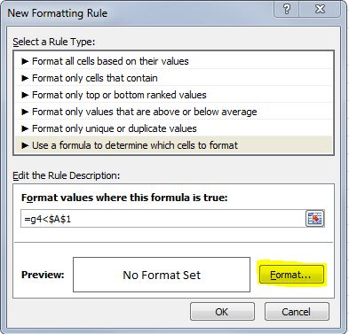Click inside the formula input field
Screen dimensions: 349x334
tap(163, 219)
